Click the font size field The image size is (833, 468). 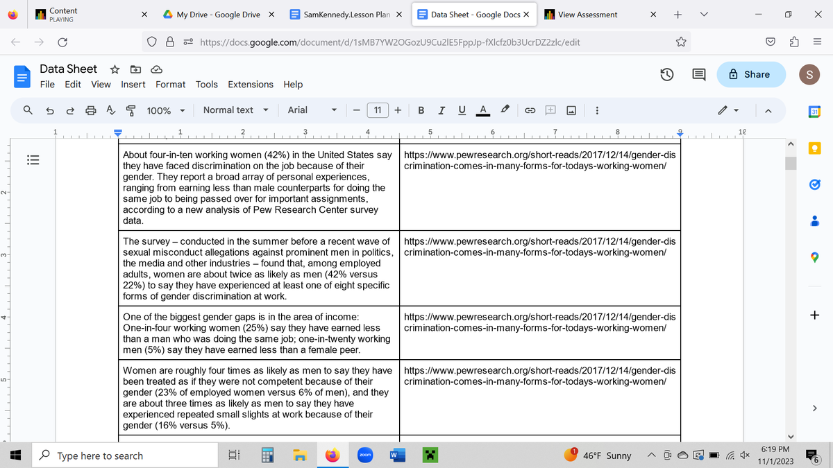click(x=377, y=110)
